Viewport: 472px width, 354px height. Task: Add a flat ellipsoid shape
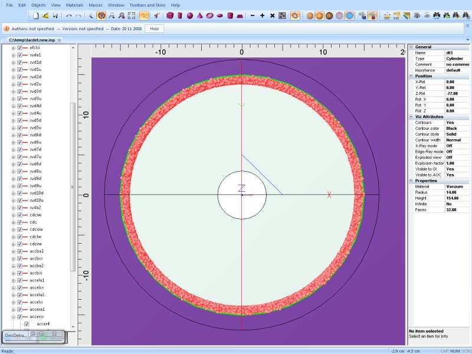(219, 16)
